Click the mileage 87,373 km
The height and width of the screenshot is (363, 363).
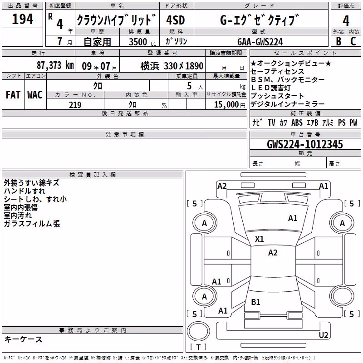tap(55, 65)
